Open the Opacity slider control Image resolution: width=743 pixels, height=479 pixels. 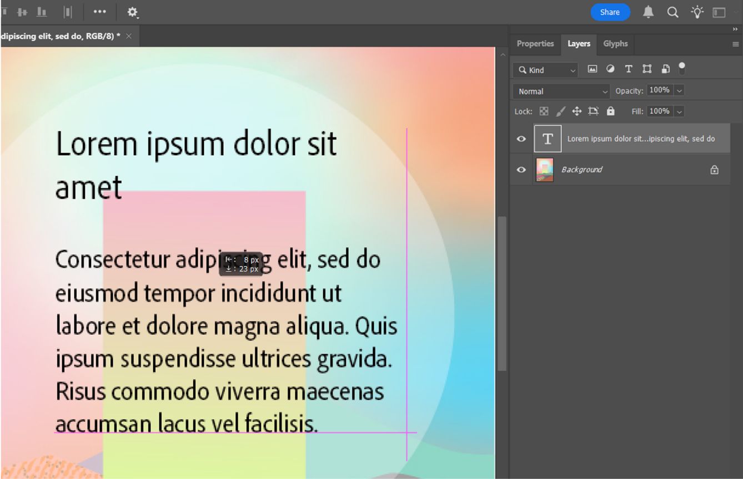coord(678,90)
